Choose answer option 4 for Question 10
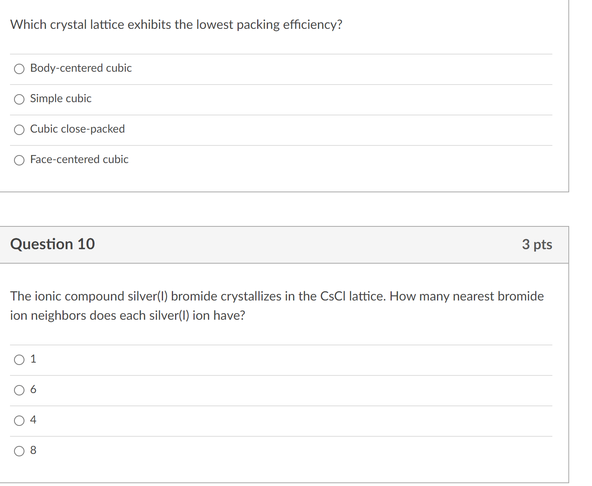The width and height of the screenshot is (592, 486). click(19, 420)
